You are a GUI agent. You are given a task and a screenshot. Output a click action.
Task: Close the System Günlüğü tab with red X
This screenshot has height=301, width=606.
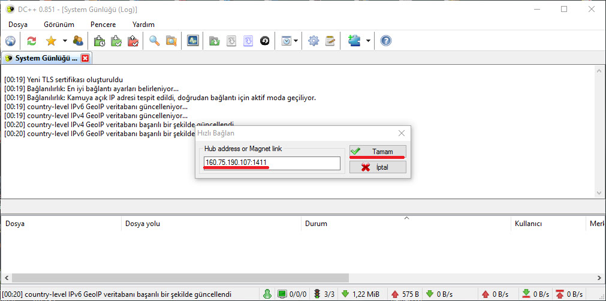coord(85,58)
